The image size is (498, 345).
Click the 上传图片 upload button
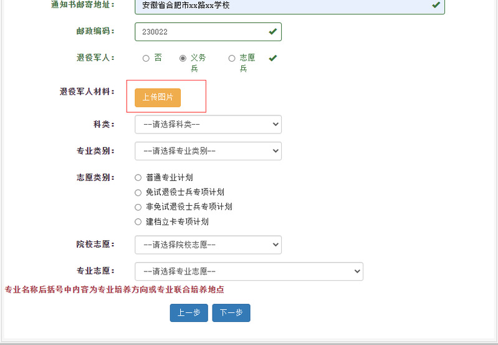point(158,97)
